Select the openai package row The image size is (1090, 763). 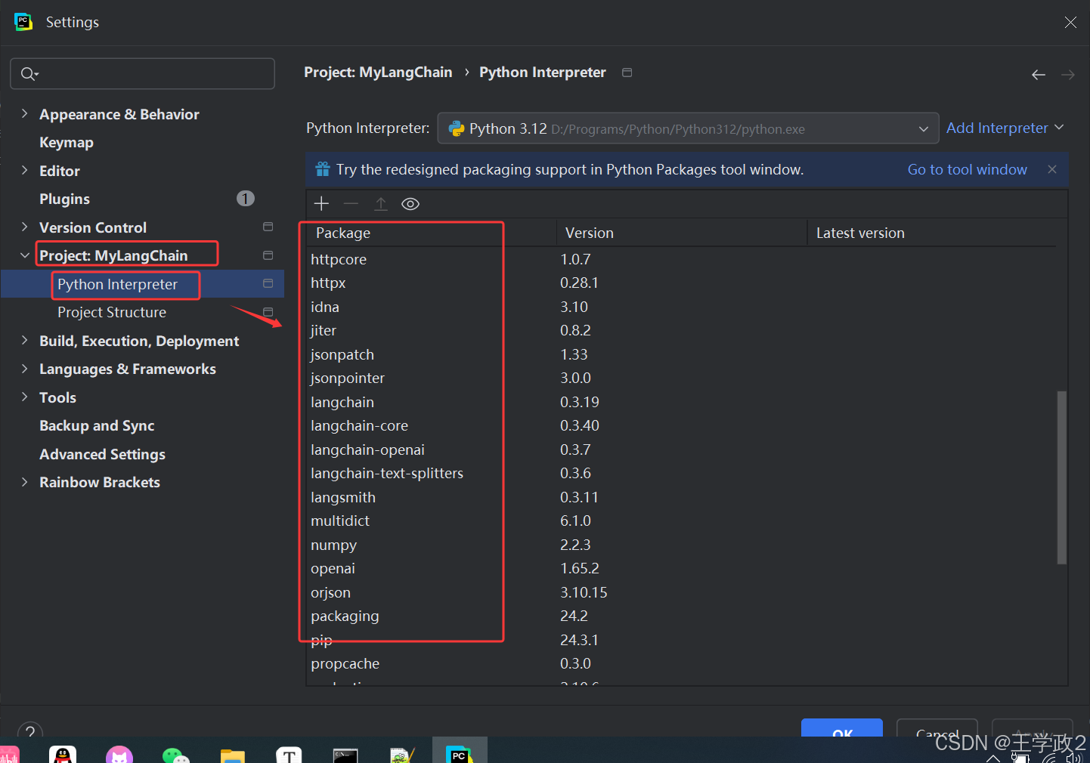point(681,568)
